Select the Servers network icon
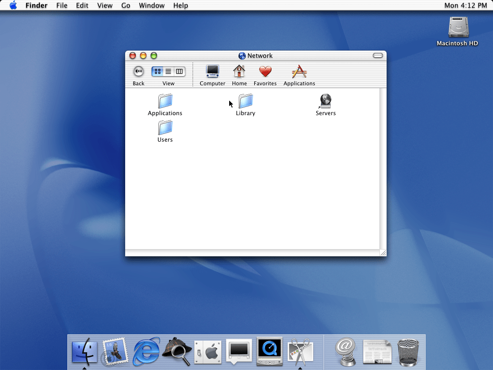The height and width of the screenshot is (370, 493). tap(325, 101)
